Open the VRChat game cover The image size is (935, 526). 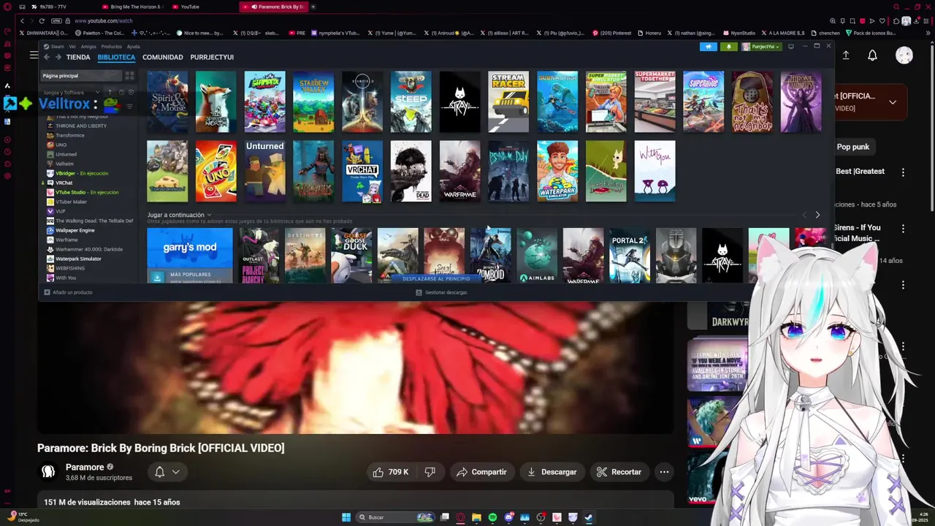(362, 171)
